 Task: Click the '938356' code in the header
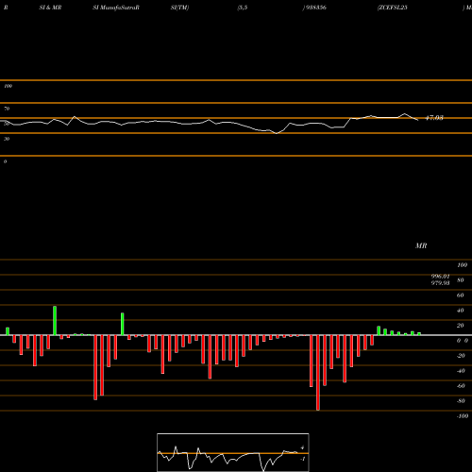tap(315, 8)
